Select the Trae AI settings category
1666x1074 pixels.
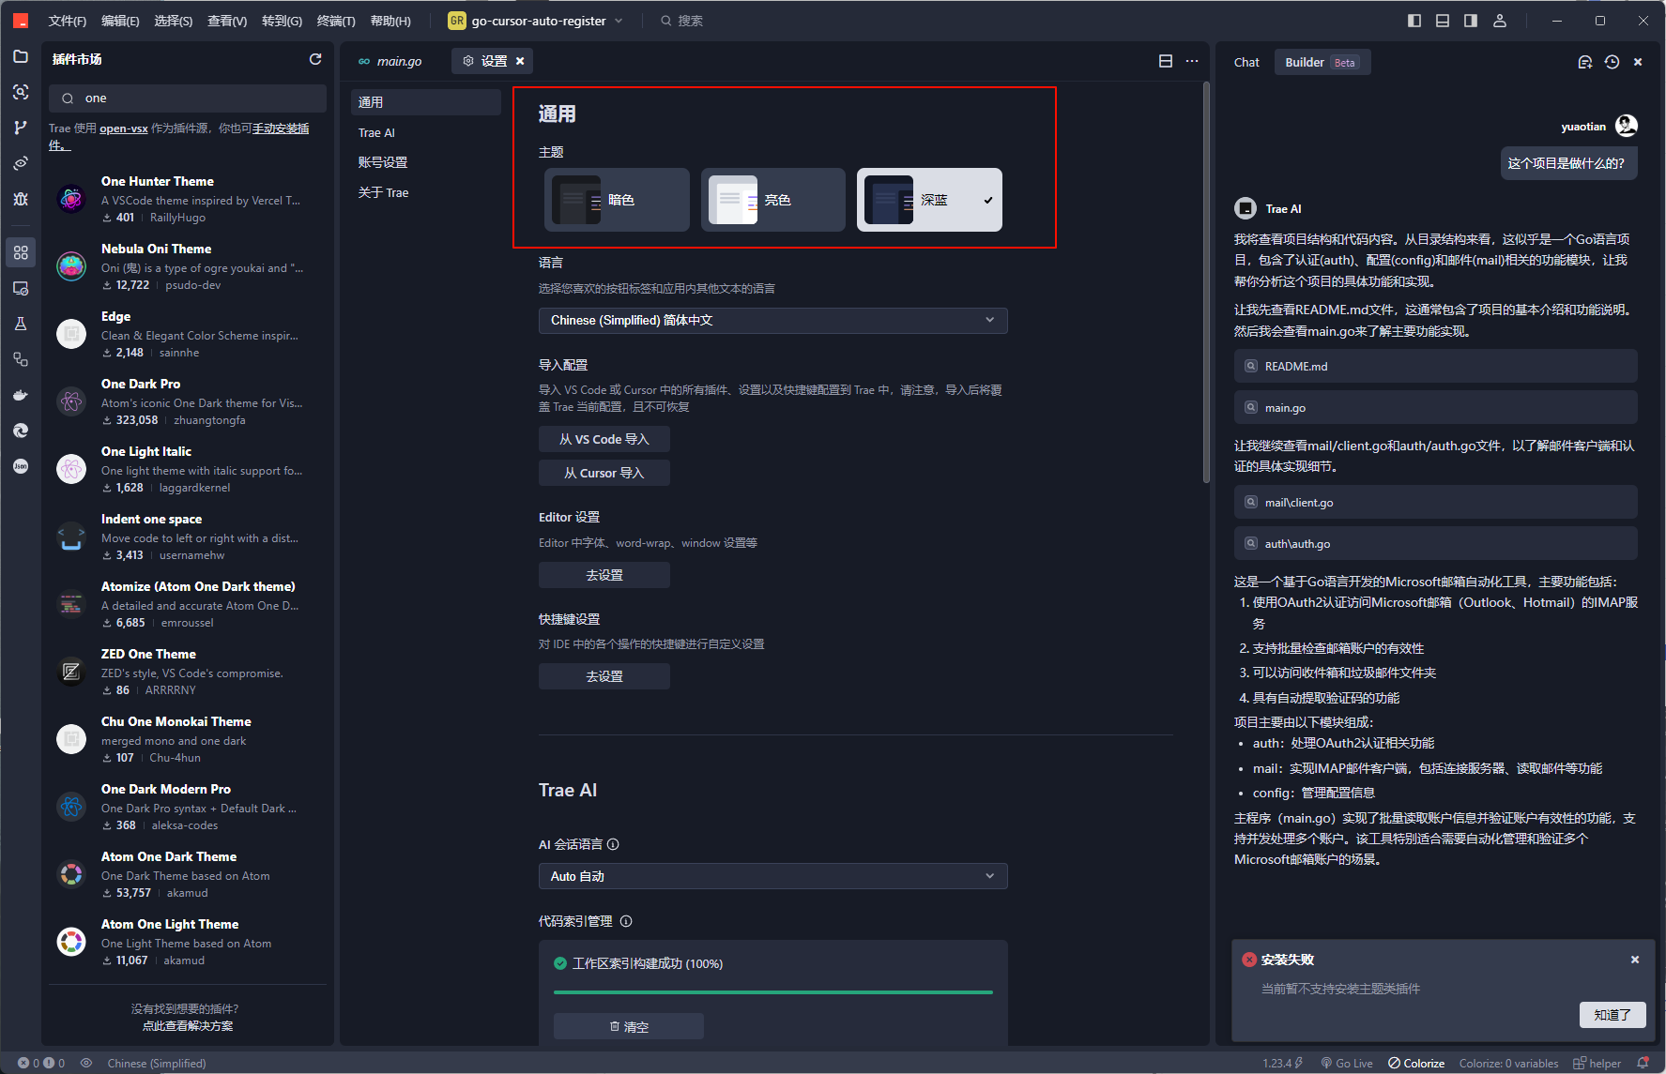[x=426, y=132]
